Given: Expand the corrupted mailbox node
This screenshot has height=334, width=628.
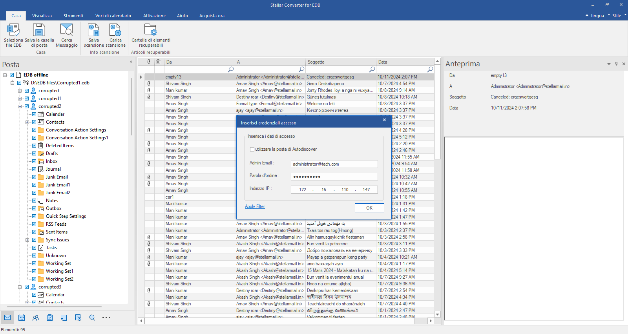Looking at the screenshot, I should pyautogui.click(x=20, y=91).
